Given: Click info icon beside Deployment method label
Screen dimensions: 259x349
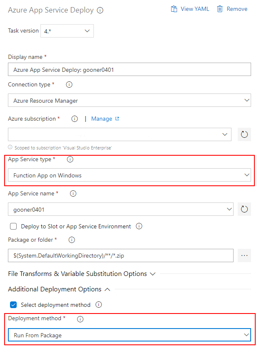Looking at the screenshot, I should pyautogui.click(x=80, y=319).
